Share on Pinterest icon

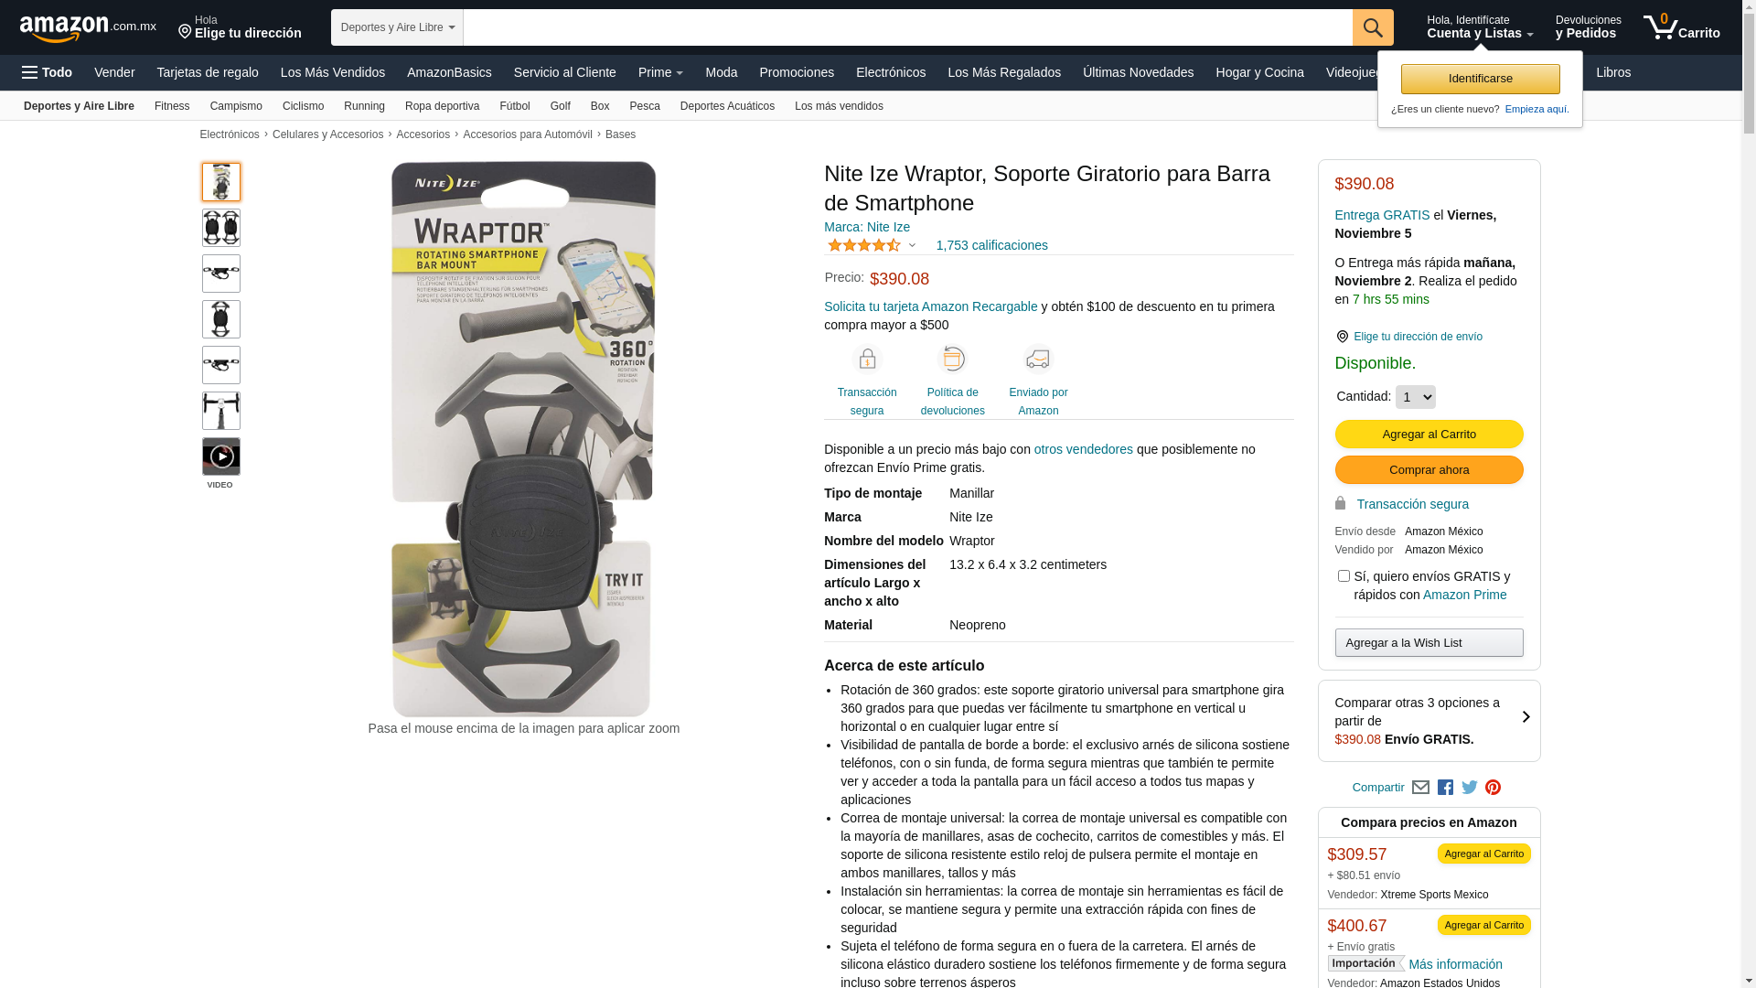[1494, 788]
